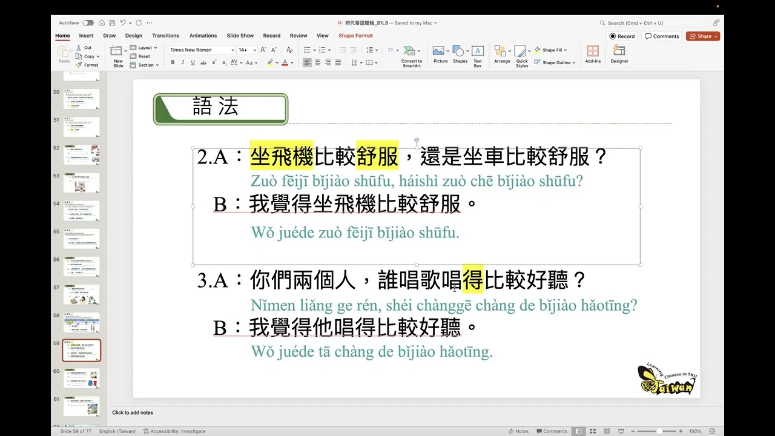This screenshot has width=775, height=436.
Task: Click the Clear Formatting icon
Action: (x=289, y=50)
